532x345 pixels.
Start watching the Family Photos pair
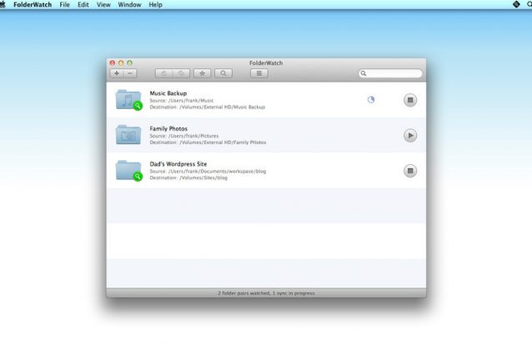pyautogui.click(x=409, y=135)
